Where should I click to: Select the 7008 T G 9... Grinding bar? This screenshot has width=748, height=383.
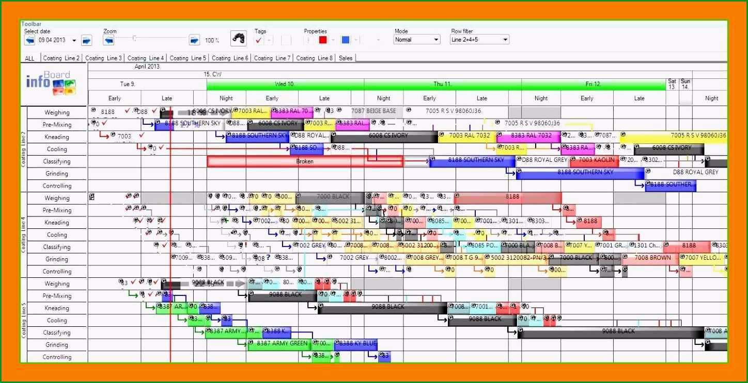click(x=464, y=258)
